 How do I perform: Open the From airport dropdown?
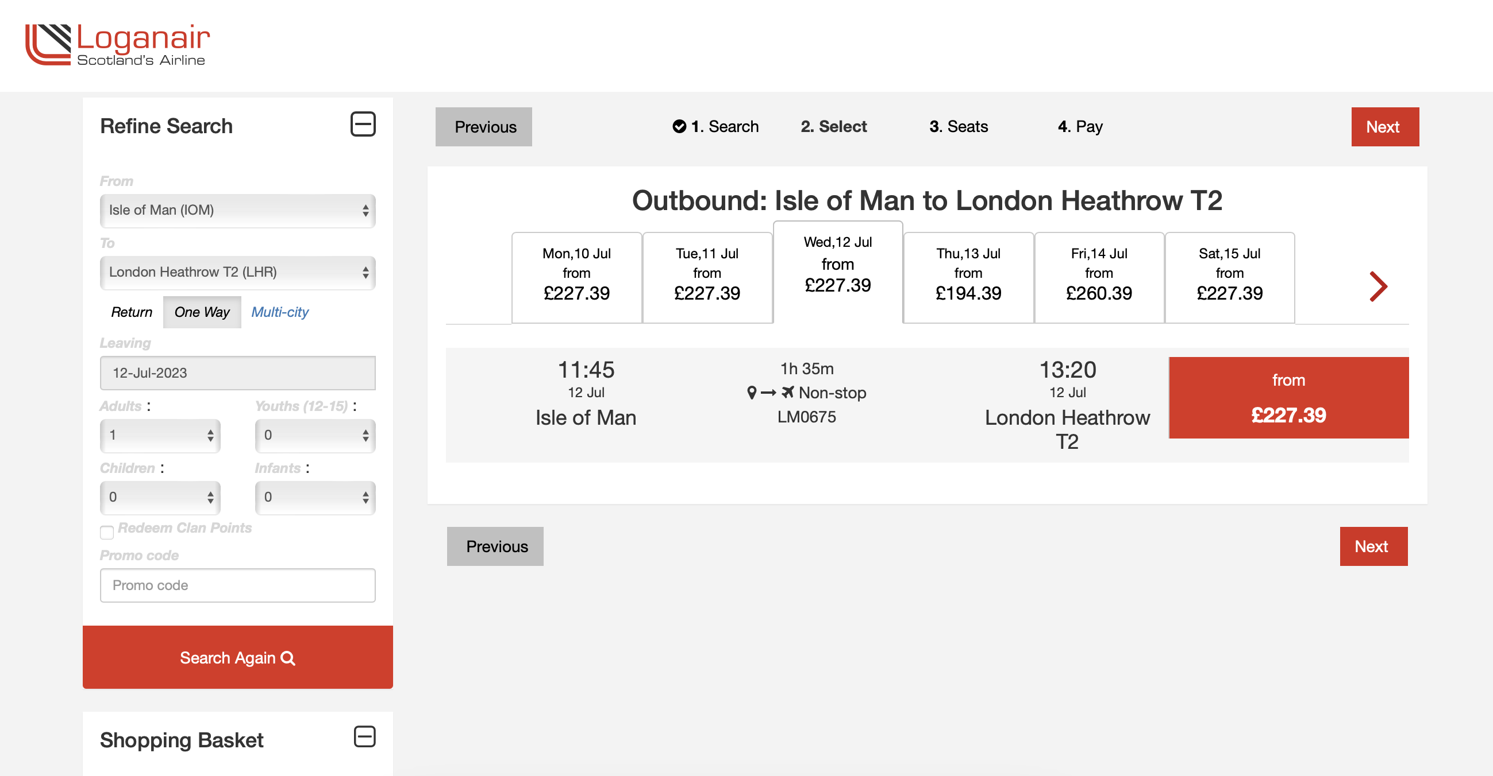pyautogui.click(x=238, y=210)
